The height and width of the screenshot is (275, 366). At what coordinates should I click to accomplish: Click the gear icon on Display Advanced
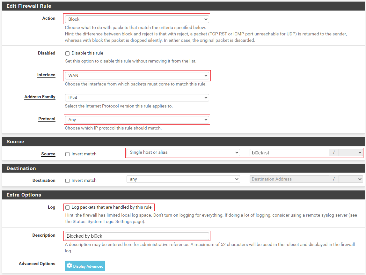[x=70, y=266]
